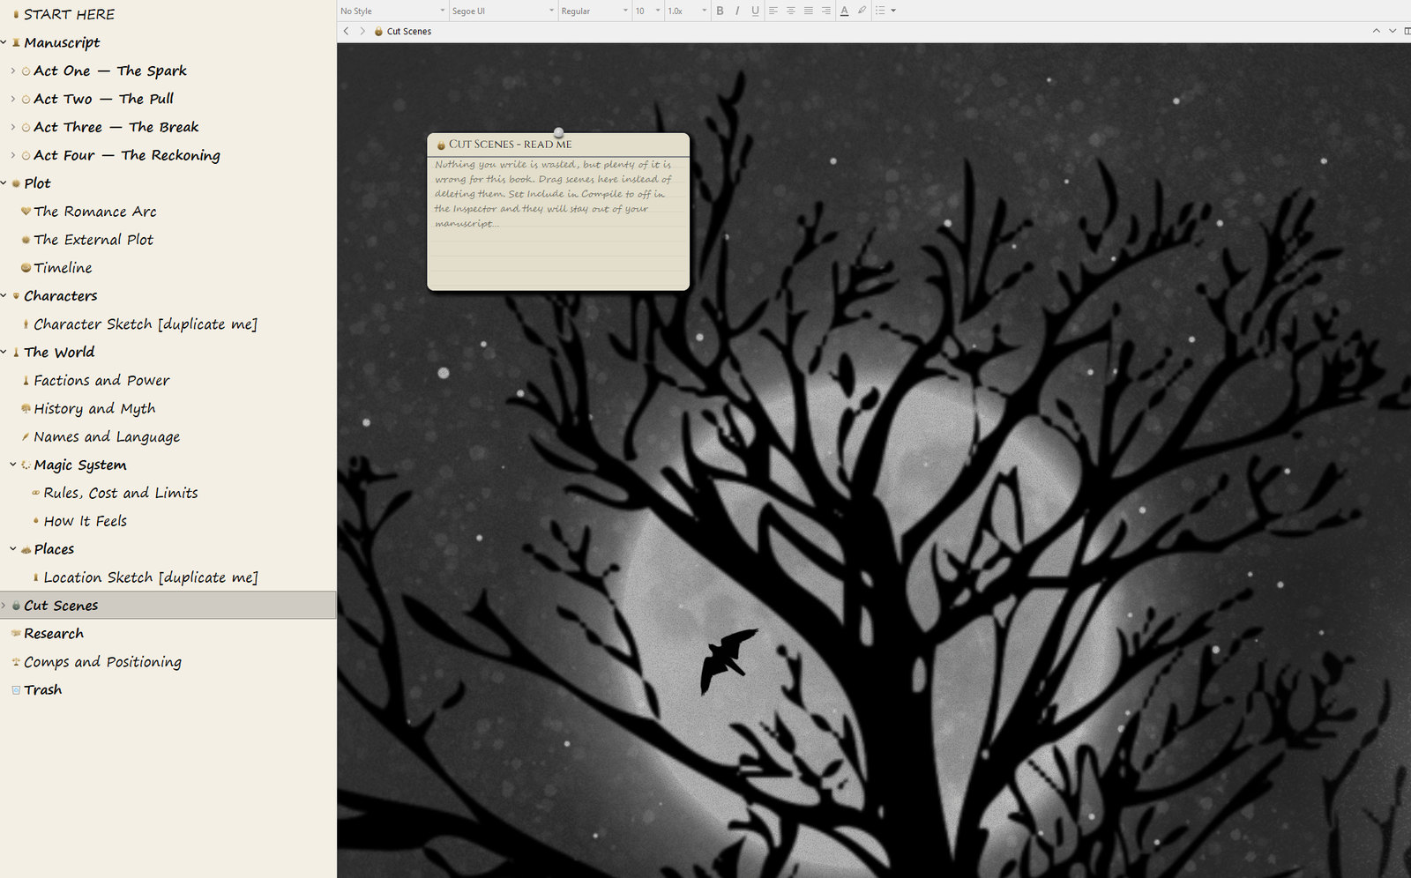Expand Act Four — The Reckoning folder
Viewport: 1411px width, 878px height.
click(12, 155)
